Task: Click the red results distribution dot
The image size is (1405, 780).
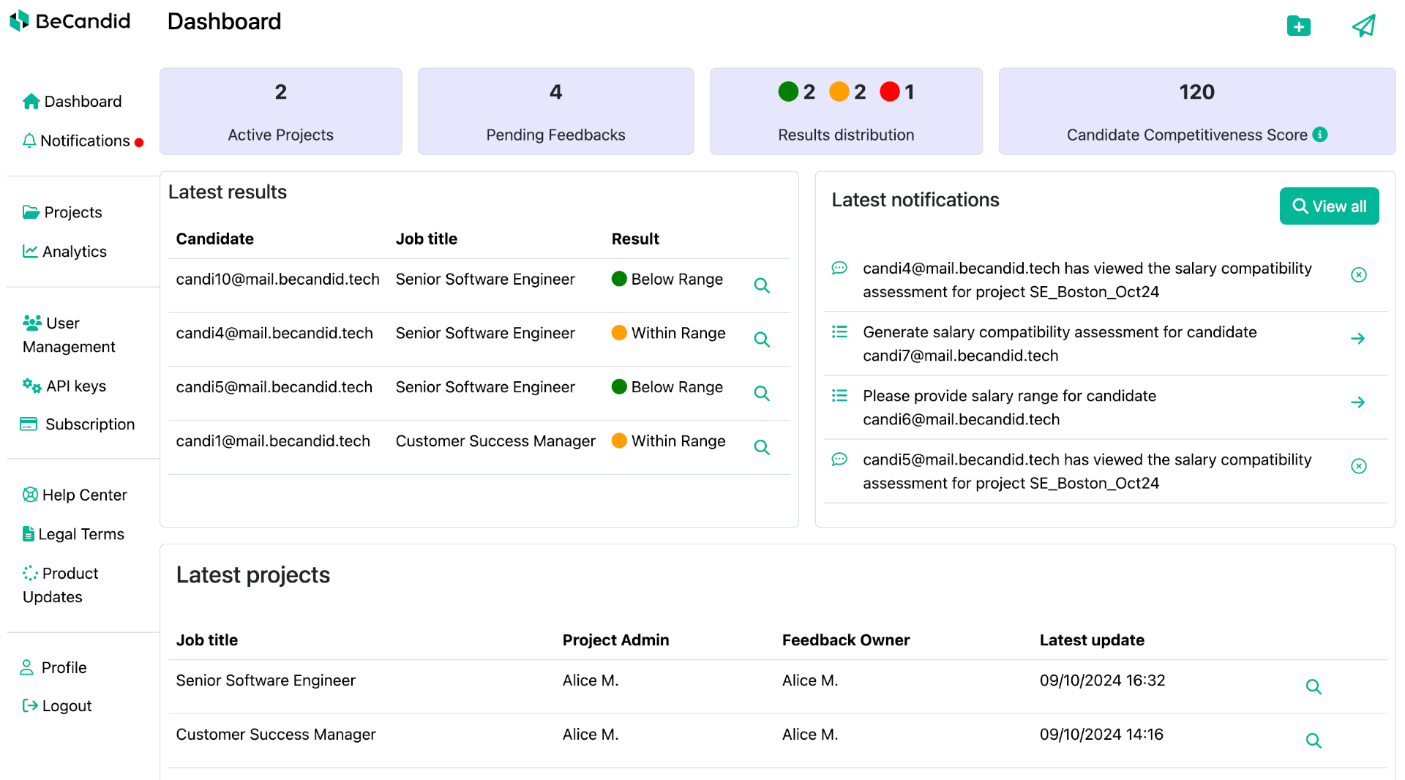Action: pyautogui.click(x=890, y=91)
